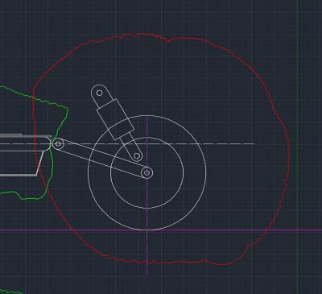Click the small hub circle at wheel center
This screenshot has width=322, height=294.
(x=147, y=173)
